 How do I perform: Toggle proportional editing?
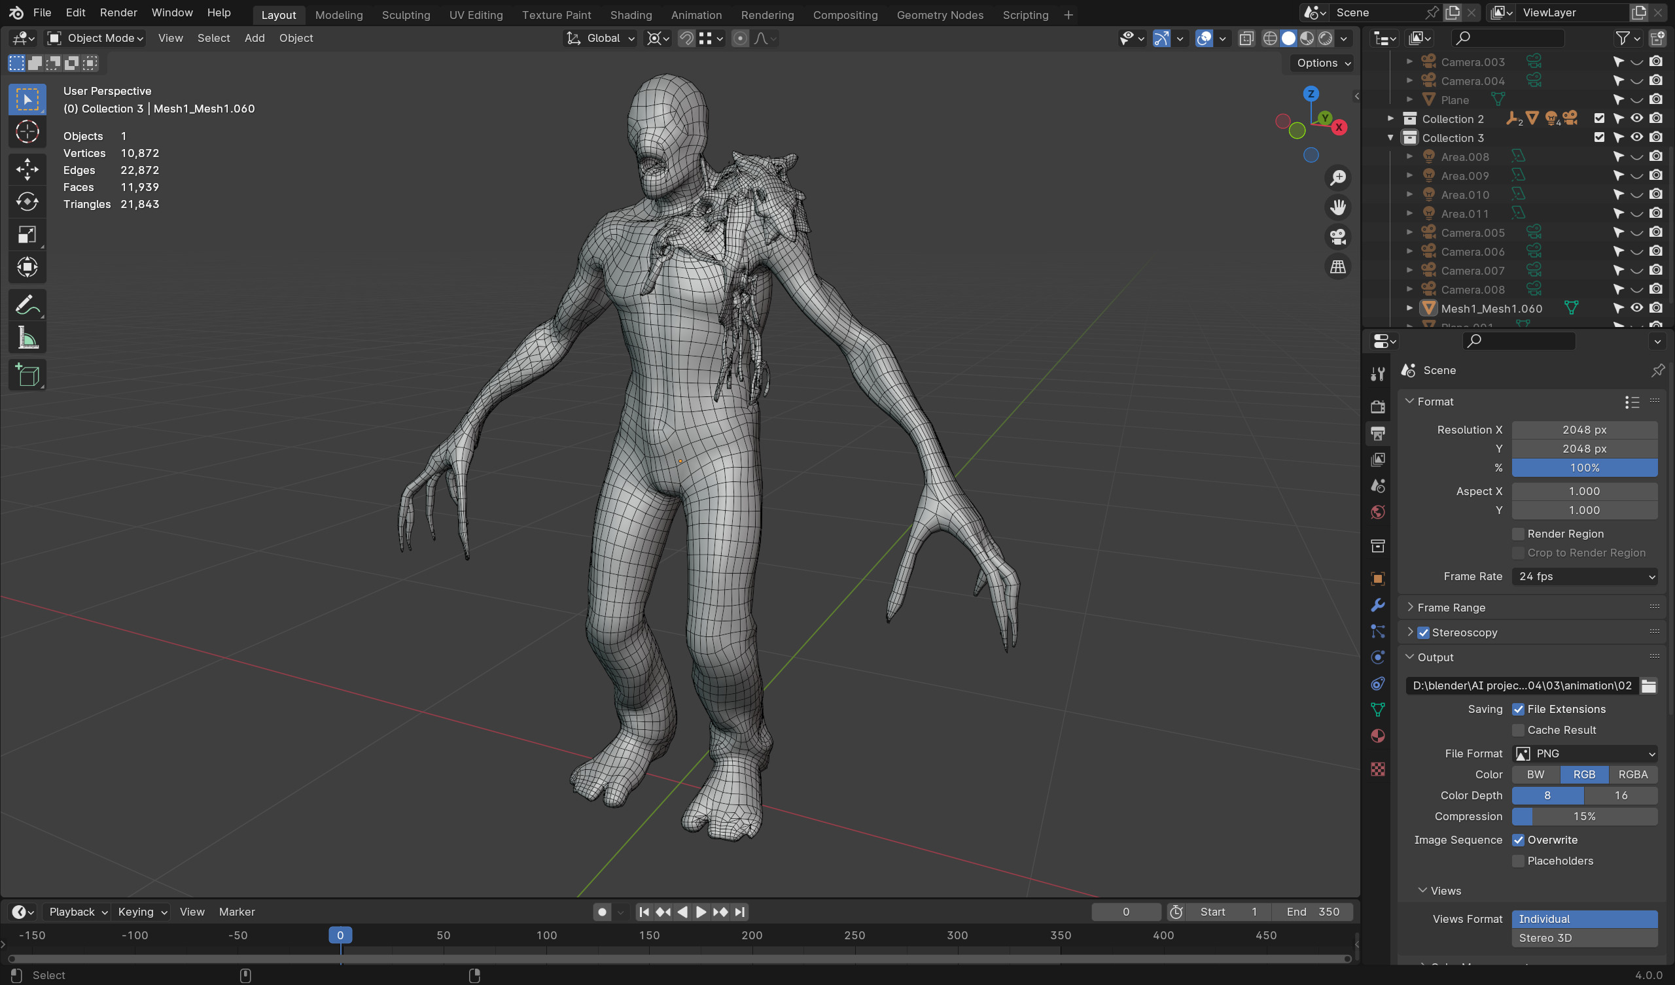[x=740, y=39]
